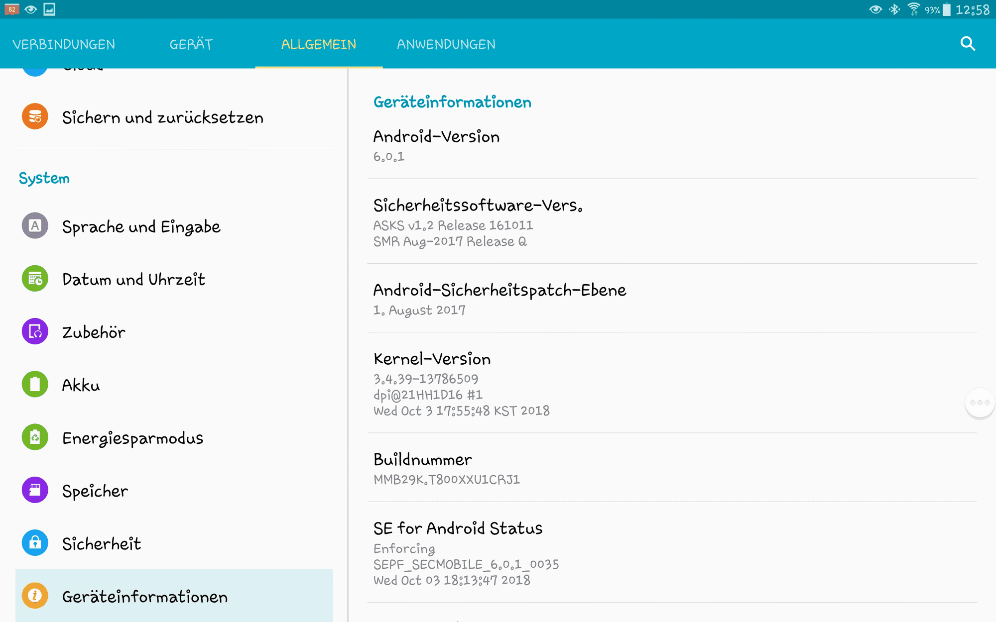Viewport: 996px width, 622px height.
Task: Tap the patch date 1. August 2017
Action: (x=419, y=310)
